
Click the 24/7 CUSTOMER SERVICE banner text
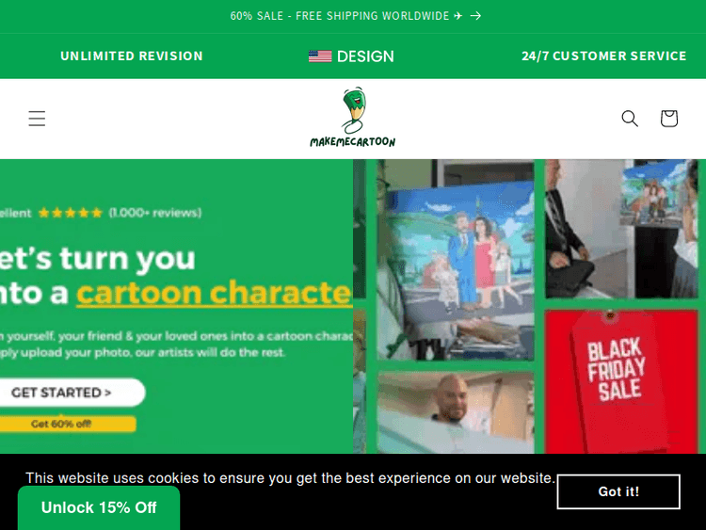603,56
